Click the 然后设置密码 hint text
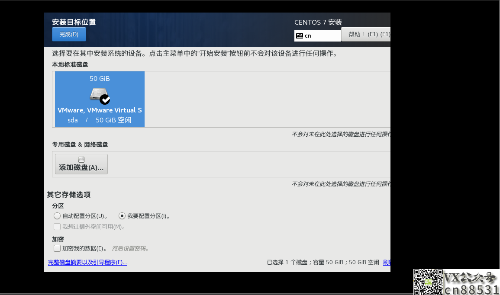Image resolution: width=500 pixels, height=295 pixels. 130,248
